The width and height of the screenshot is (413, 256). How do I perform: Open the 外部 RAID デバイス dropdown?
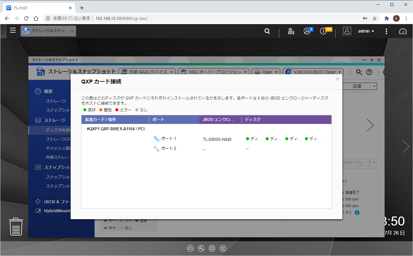pos(147,72)
